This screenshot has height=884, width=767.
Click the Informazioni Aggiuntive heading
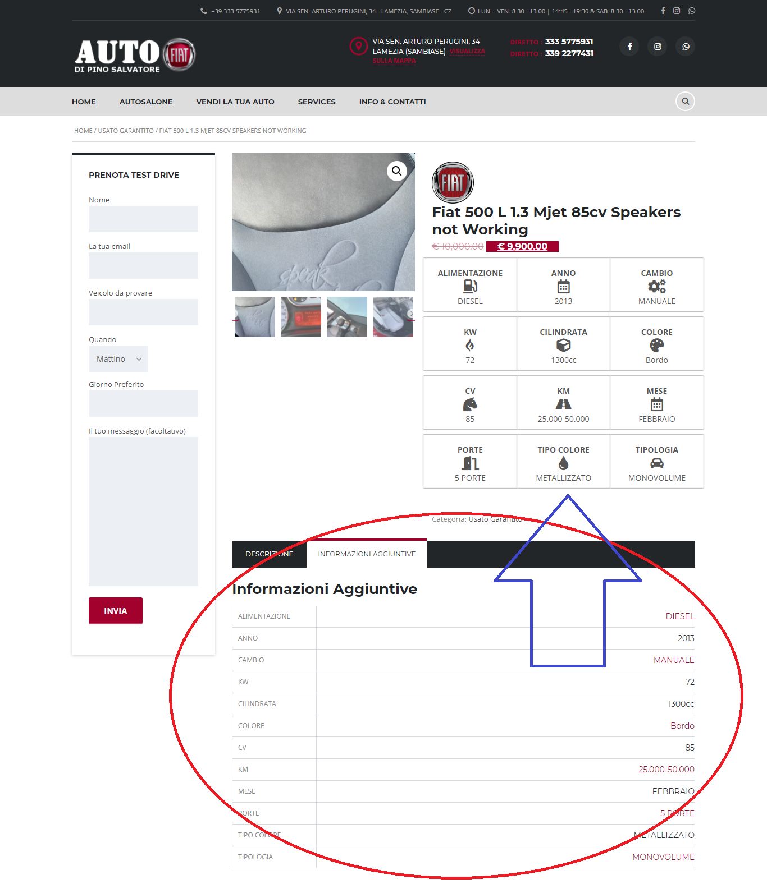pos(325,589)
